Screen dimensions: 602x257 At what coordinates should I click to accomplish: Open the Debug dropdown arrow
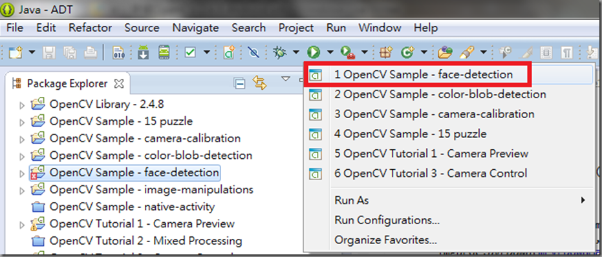296,52
